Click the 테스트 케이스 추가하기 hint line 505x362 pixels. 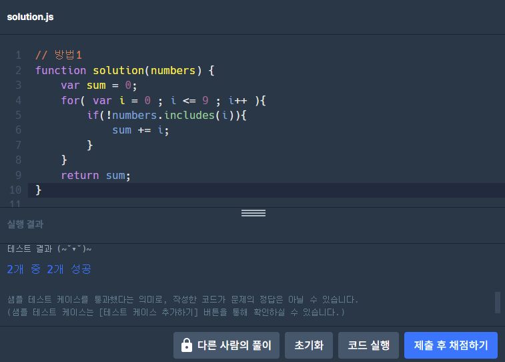[x=176, y=313]
